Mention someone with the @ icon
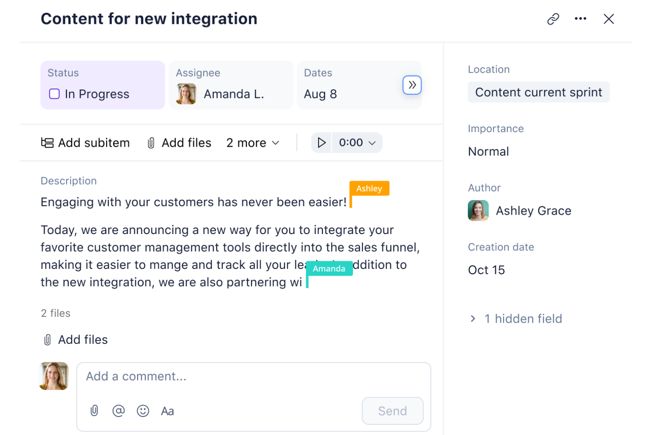Screen dimensions: 652x435 point(118,411)
